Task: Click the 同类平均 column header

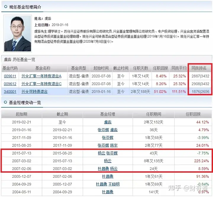Action: pos(179,68)
